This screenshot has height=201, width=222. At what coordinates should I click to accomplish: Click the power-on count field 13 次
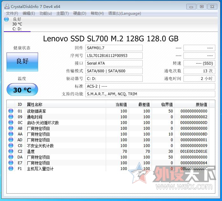(x=199, y=71)
